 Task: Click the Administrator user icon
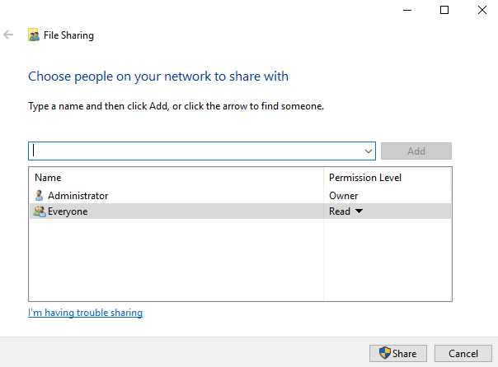(x=39, y=196)
